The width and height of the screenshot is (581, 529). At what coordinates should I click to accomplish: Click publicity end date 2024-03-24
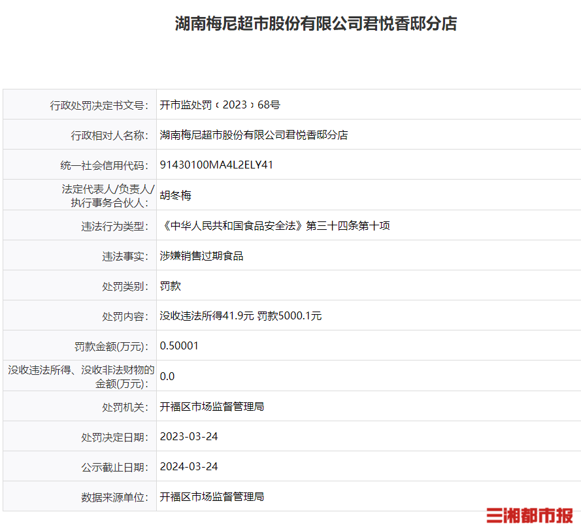(189, 466)
